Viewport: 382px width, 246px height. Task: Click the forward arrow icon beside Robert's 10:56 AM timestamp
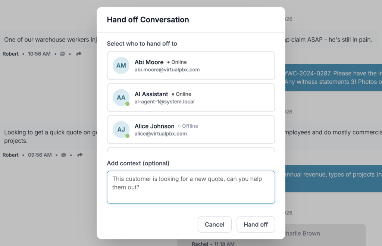click(78, 54)
